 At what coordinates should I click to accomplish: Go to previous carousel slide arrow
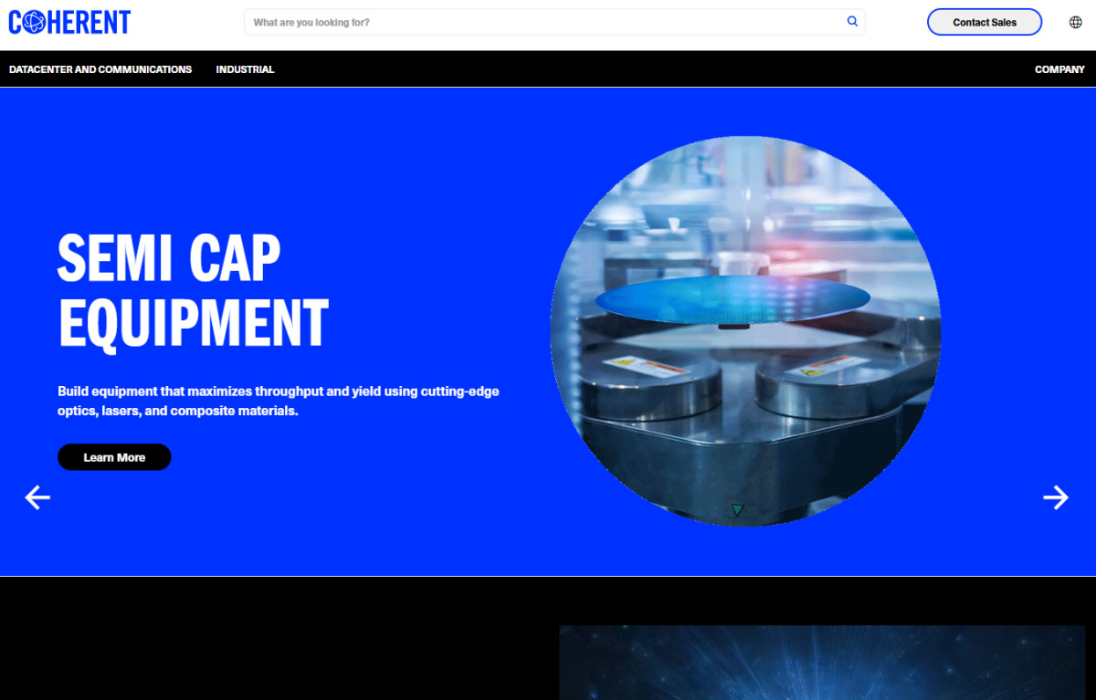37,497
